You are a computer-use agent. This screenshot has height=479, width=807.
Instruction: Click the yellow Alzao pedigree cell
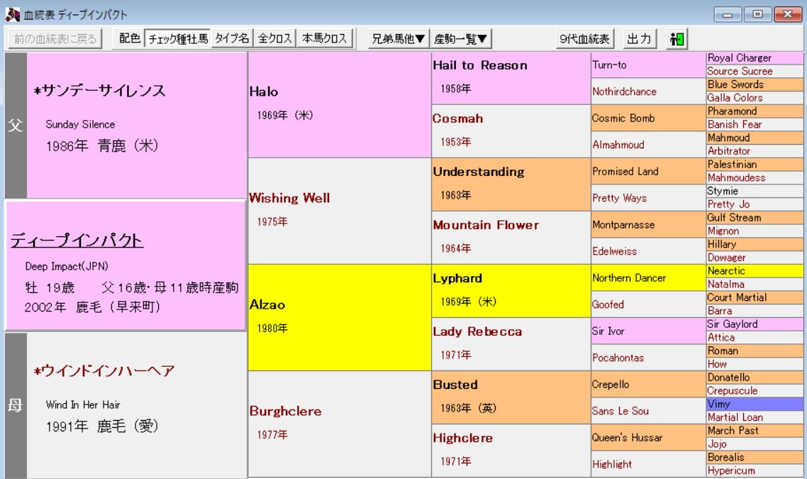339,316
